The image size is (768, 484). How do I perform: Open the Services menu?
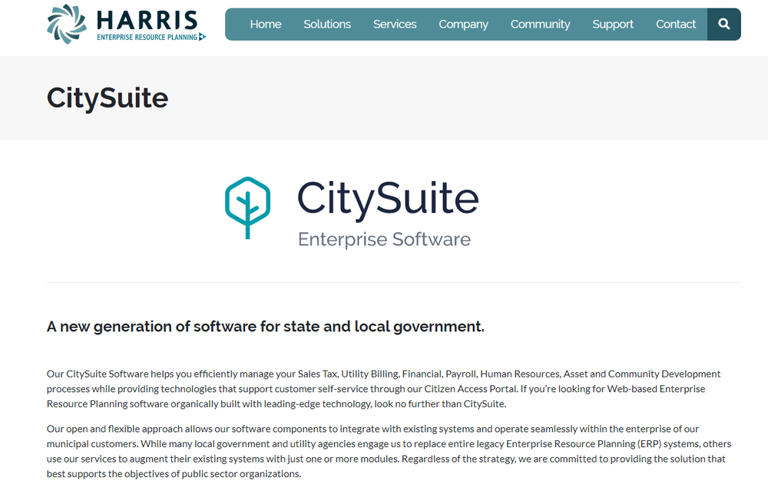(x=395, y=24)
